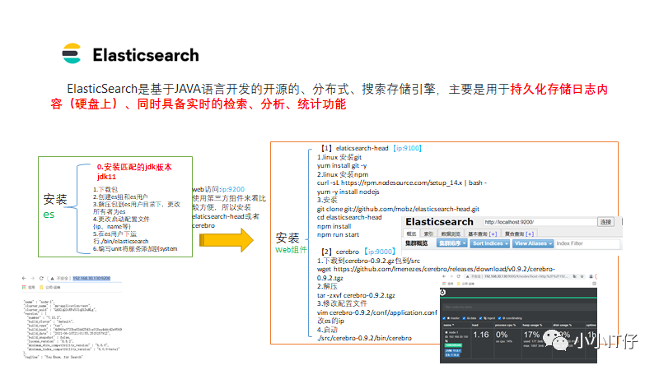659x370 pixels.
Task: Sort nodes by name column header
Action: [x=448, y=325]
